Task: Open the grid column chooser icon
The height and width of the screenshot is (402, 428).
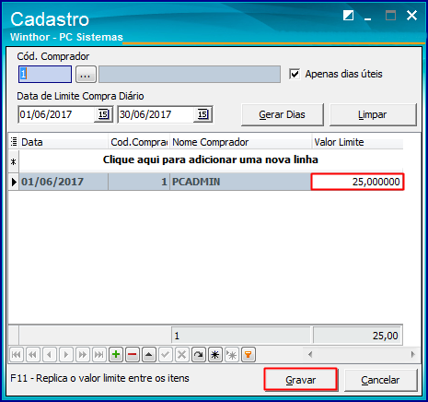Action: click(x=14, y=142)
